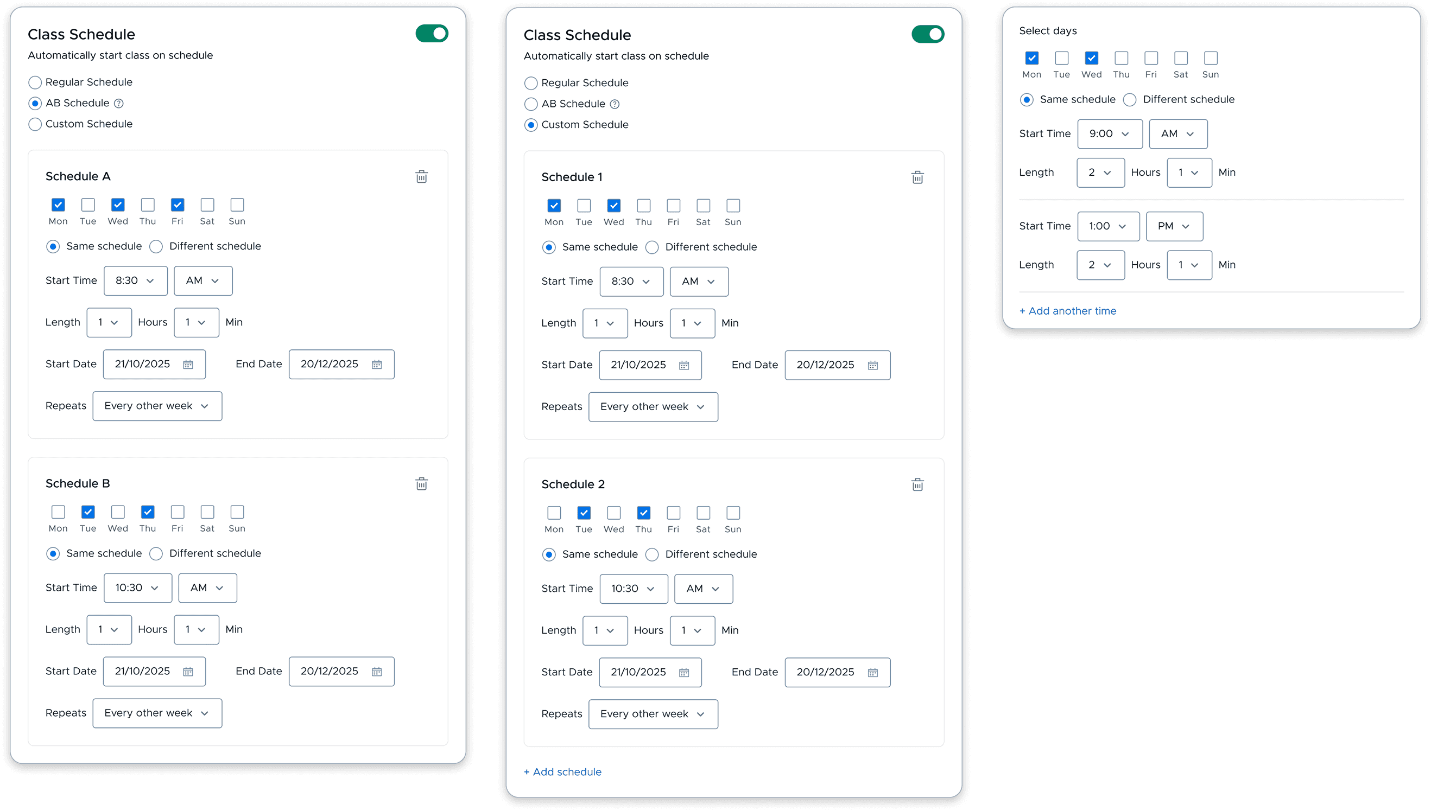Delete Schedule A with trash icon

click(x=421, y=177)
